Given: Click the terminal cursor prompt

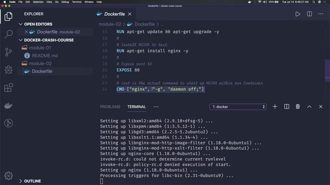Looking at the screenshot, I should pos(102,181).
